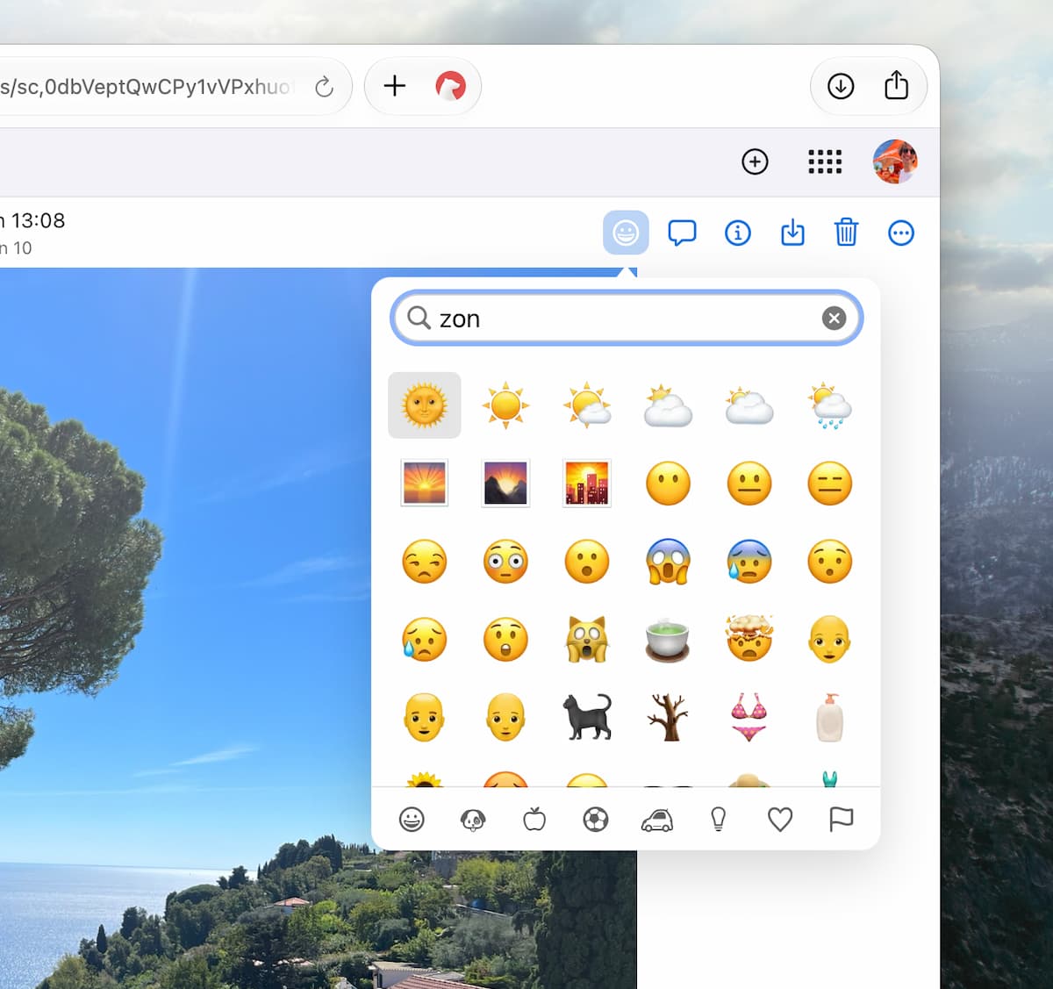Download the photo
The height and width of the screenshot is (989, 1053).
(792, 233)
